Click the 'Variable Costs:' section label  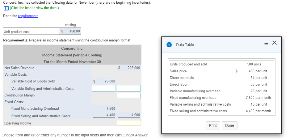point(16,75)
